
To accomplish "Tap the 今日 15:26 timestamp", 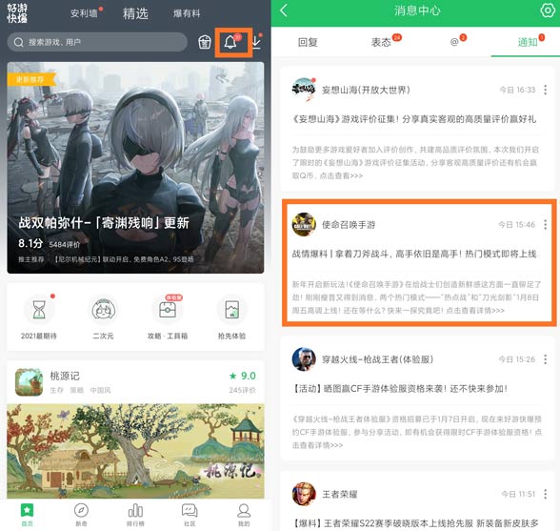I will pos(517,359).
